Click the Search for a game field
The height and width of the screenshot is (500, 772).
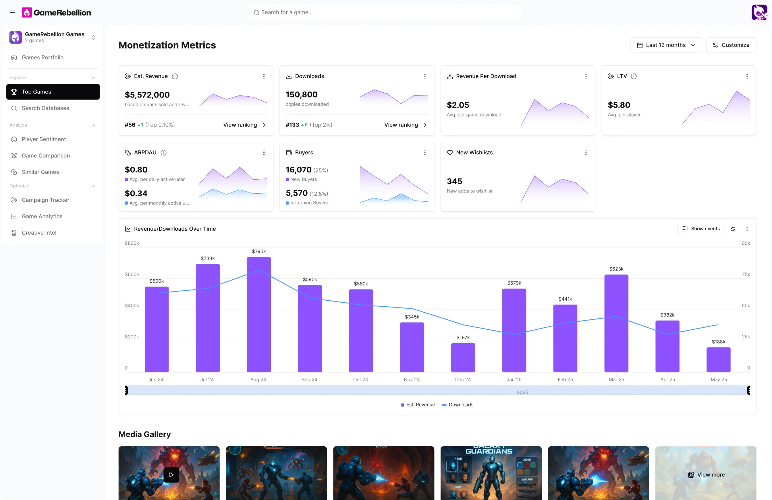[x=385, y=12]
